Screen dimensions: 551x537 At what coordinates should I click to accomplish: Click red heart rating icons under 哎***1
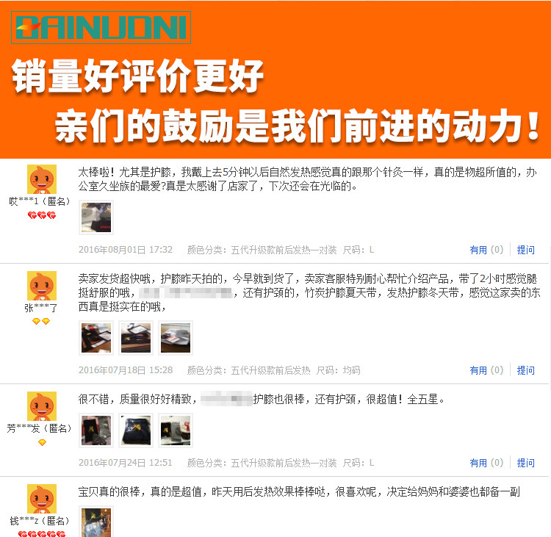(x=42, y=215)
